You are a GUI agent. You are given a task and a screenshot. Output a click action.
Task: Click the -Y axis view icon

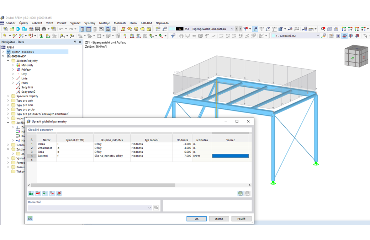[x=350, y=29]
